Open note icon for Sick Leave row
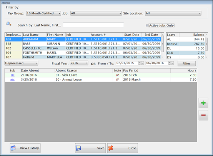The height and width of the screenshot is (156, 213). (118, 75)
